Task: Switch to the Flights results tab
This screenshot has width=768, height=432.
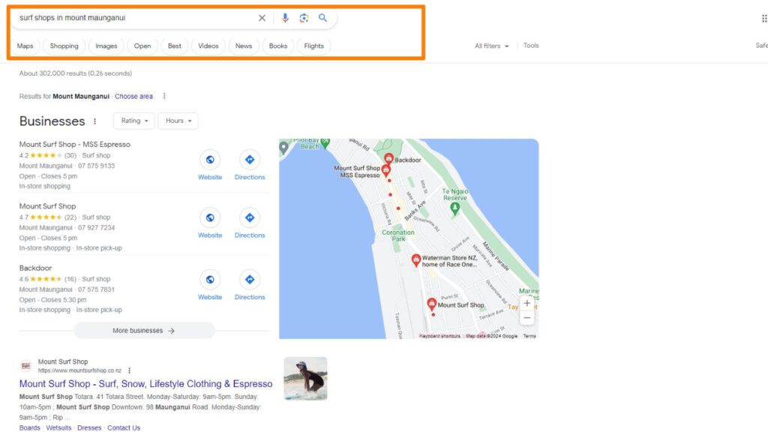Action: [314, 46]
